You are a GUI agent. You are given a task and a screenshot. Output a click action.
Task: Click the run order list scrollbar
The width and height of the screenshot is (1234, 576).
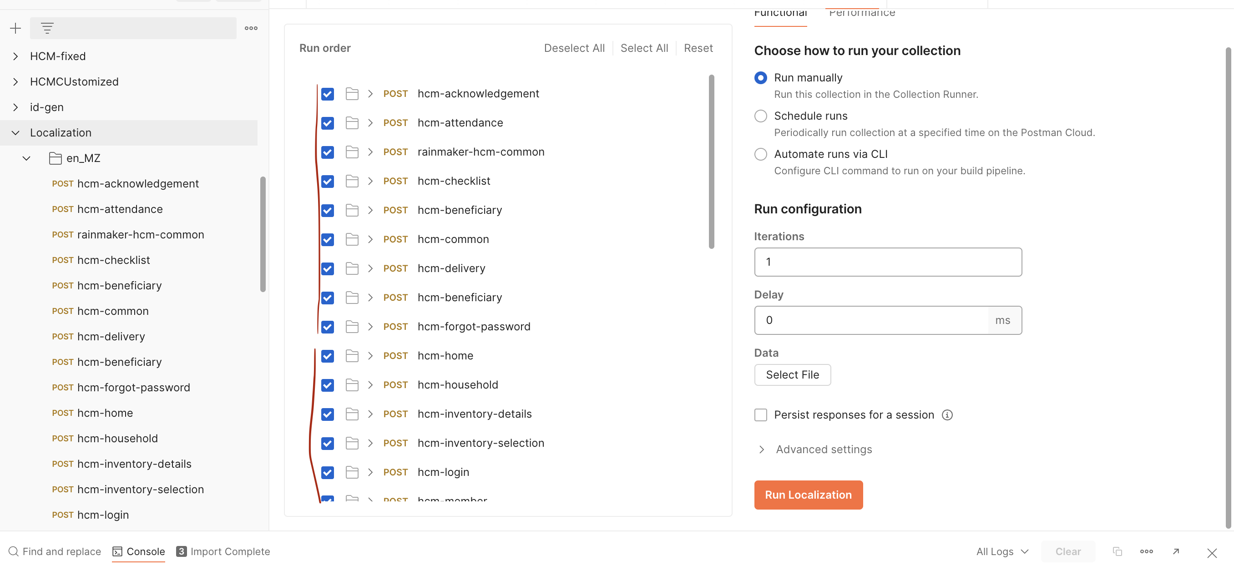[711, 162]
